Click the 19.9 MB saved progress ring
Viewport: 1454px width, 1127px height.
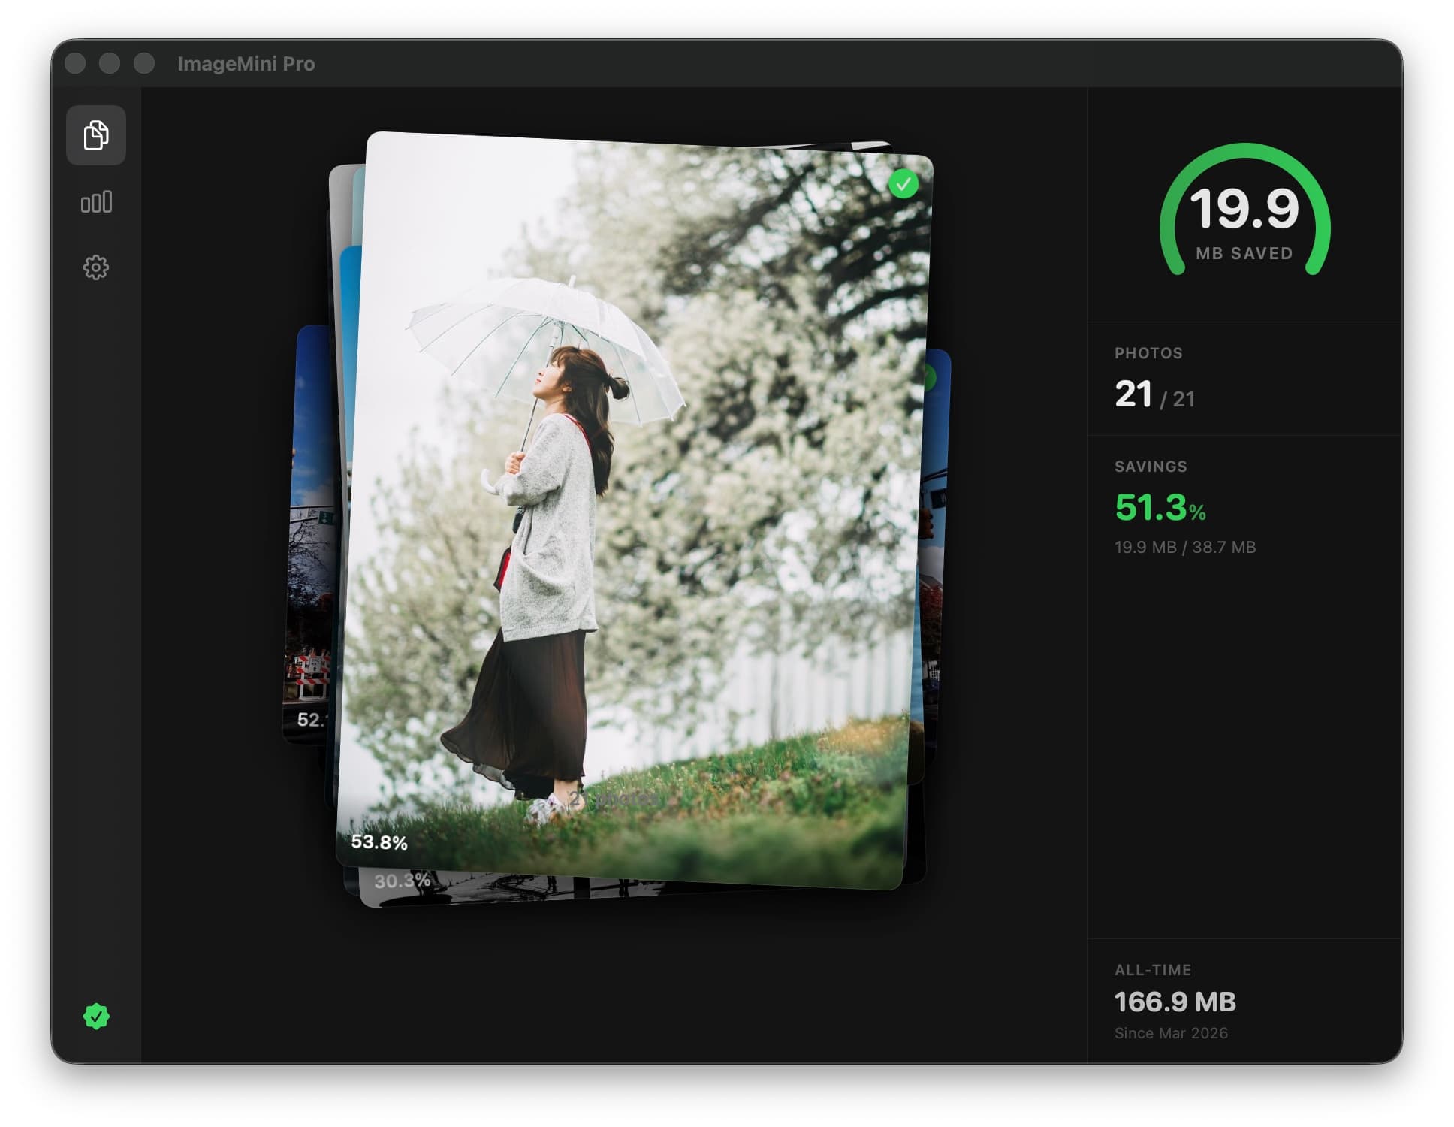[1244, 223]
